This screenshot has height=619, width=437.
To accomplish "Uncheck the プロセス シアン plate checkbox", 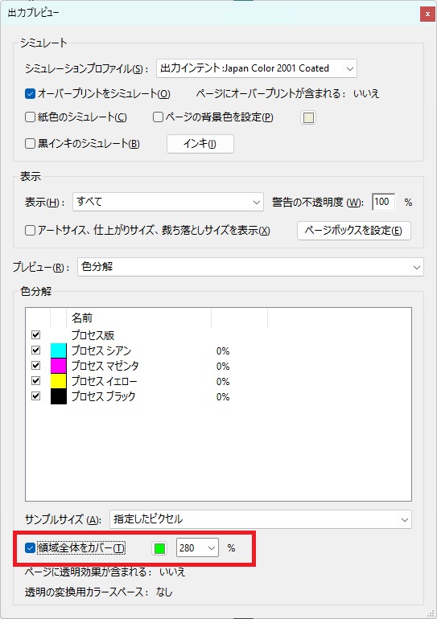I will tap(36, 350).
